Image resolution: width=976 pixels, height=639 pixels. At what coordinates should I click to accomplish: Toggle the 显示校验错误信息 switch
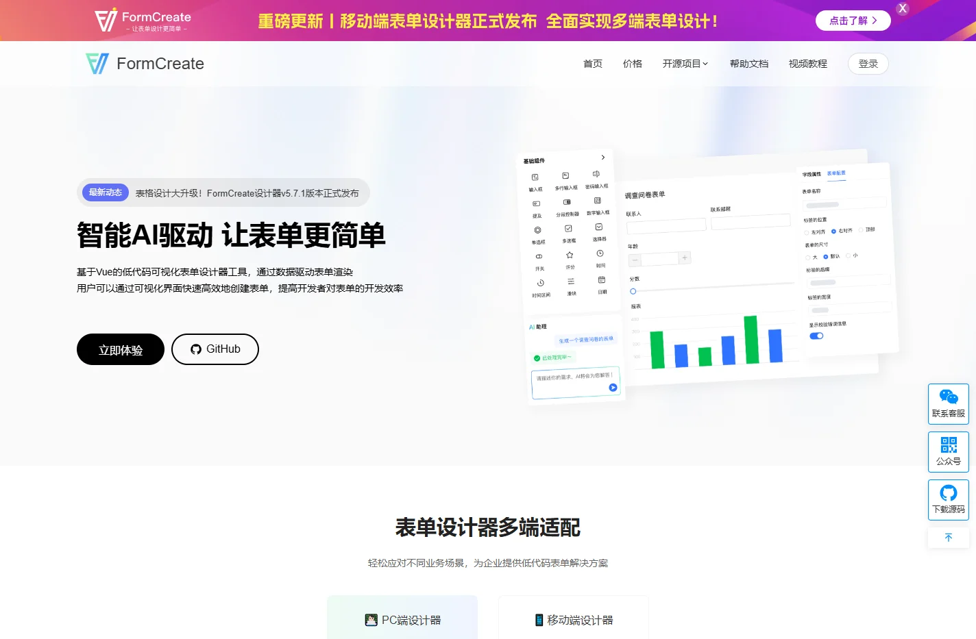816,336
